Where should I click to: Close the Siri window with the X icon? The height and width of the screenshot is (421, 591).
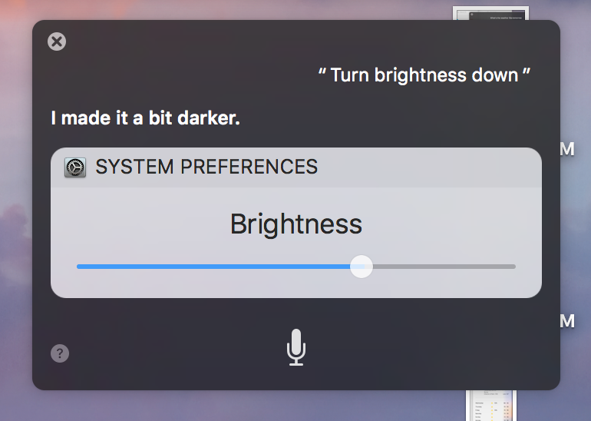(57, 41)
